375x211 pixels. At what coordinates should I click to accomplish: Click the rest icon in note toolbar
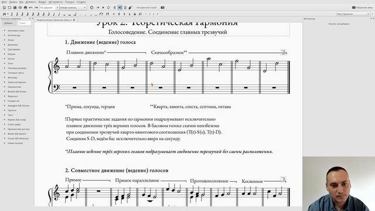(x=107, y=14)
